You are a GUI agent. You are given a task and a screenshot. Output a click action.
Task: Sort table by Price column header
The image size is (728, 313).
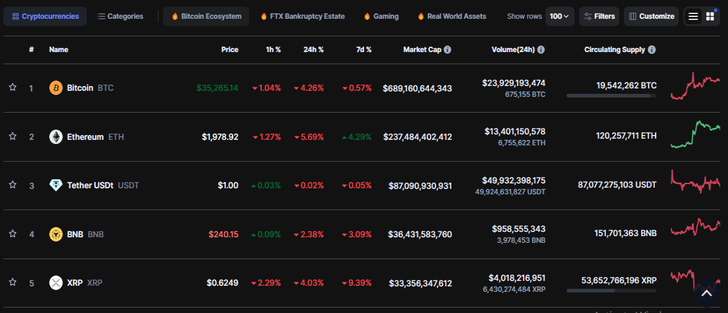[x=230, y=50]
